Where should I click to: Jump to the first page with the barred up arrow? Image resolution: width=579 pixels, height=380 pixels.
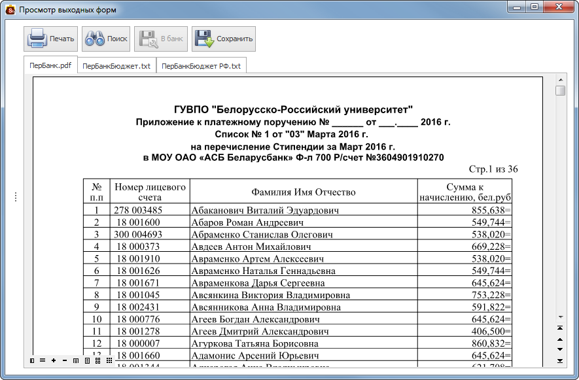tap(560, 328)
